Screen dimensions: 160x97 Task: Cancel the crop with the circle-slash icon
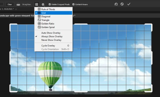click(x=122, y=4)
